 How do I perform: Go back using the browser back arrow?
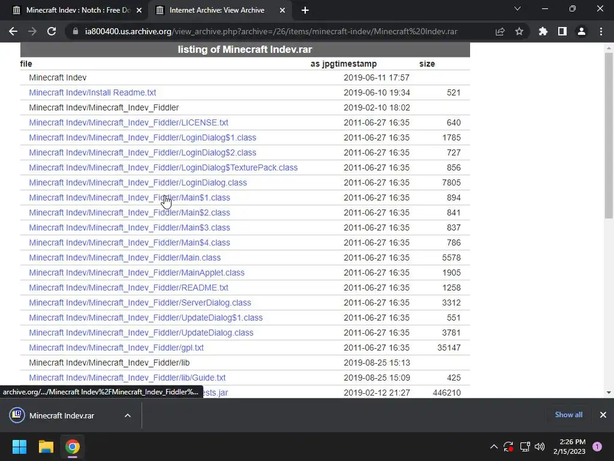point(13,31)
